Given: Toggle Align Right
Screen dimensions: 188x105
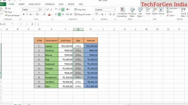Looking at the screenshot, I should coord(63,14).
